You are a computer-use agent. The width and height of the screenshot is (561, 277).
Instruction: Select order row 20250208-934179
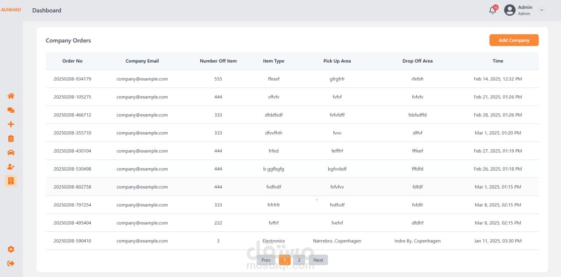[72, 79]
